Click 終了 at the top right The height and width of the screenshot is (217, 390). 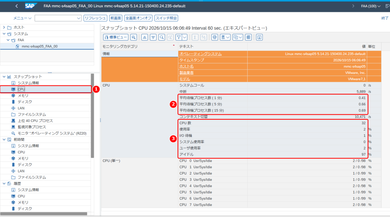(385, 18)
